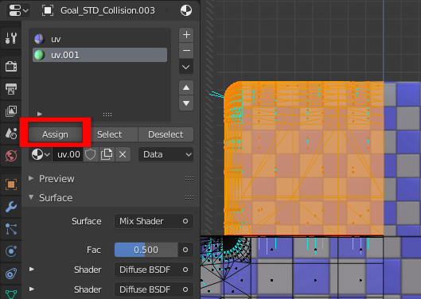
Task: Open the Particles properties tab
Action: pos(11,229)
